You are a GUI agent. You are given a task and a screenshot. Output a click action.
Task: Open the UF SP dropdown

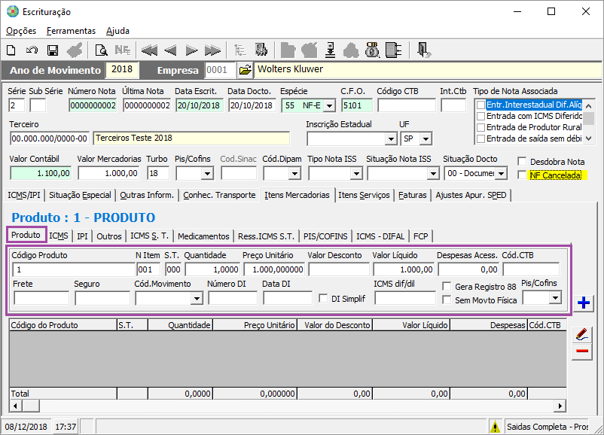click(x=426, y=138)
